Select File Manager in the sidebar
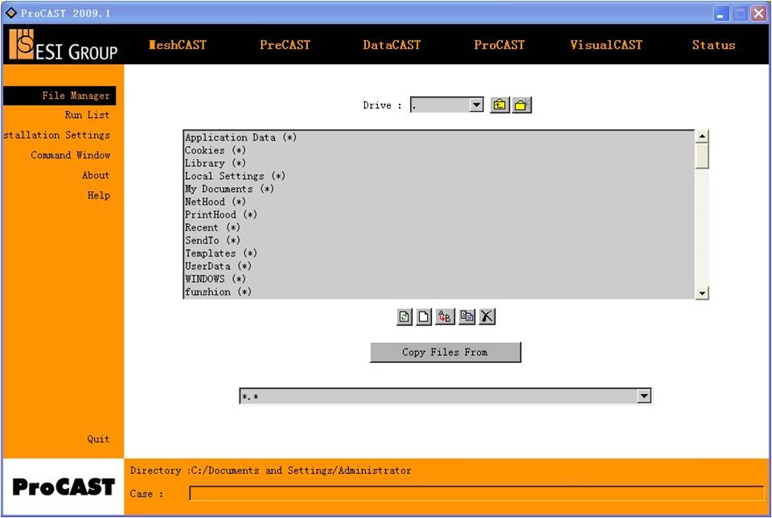Image resolution: width=772 pixels, height=518 pixels. 60,96
